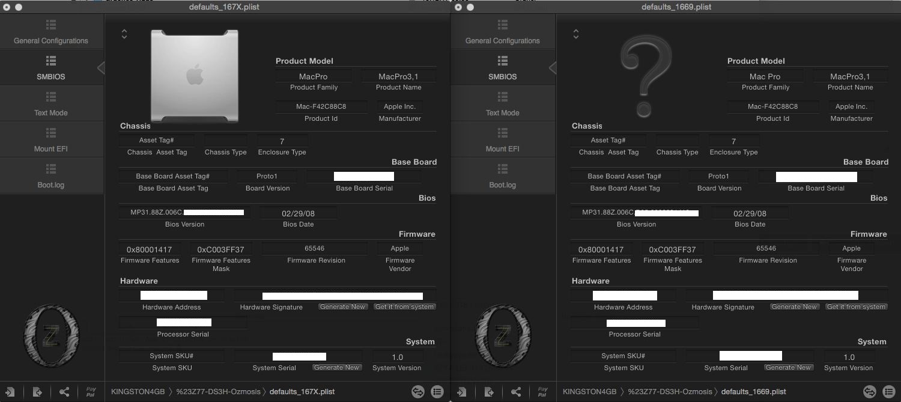The width and height of the screenshot is (901, 402).
Task: Open Text Mode in defaults_167X window
Action: click(x=51, y=104)
